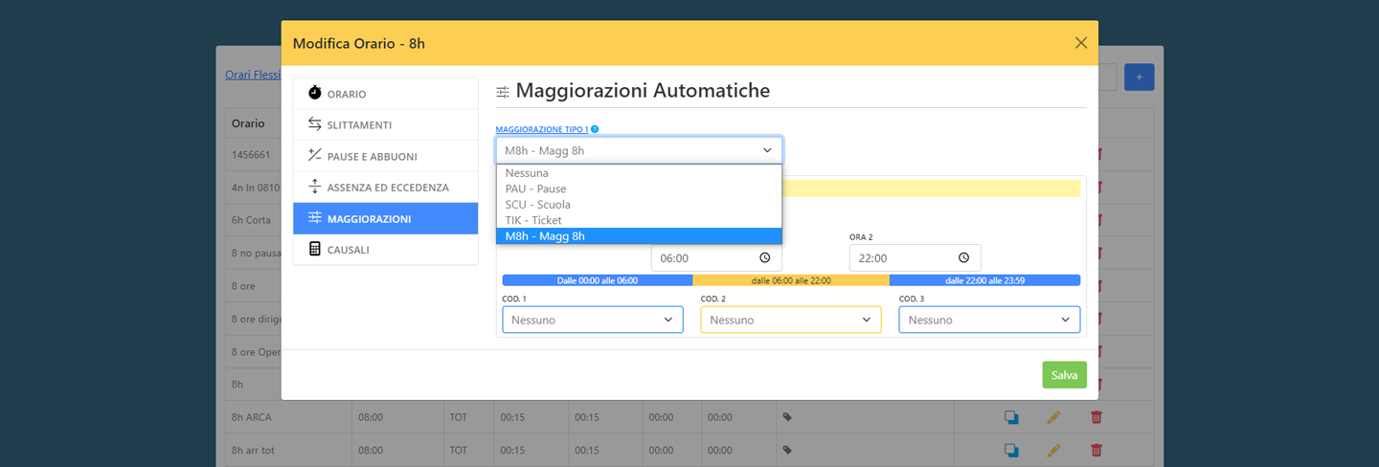This screenshot has height=467, width=1379.
Task: Expand the COD. 1 dropdown
Action: pos(593,320)
